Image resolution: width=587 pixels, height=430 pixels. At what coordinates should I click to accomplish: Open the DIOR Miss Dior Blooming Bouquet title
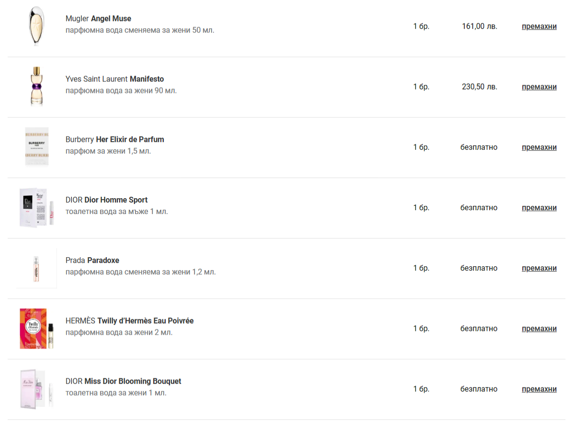(x=123, y=381)
